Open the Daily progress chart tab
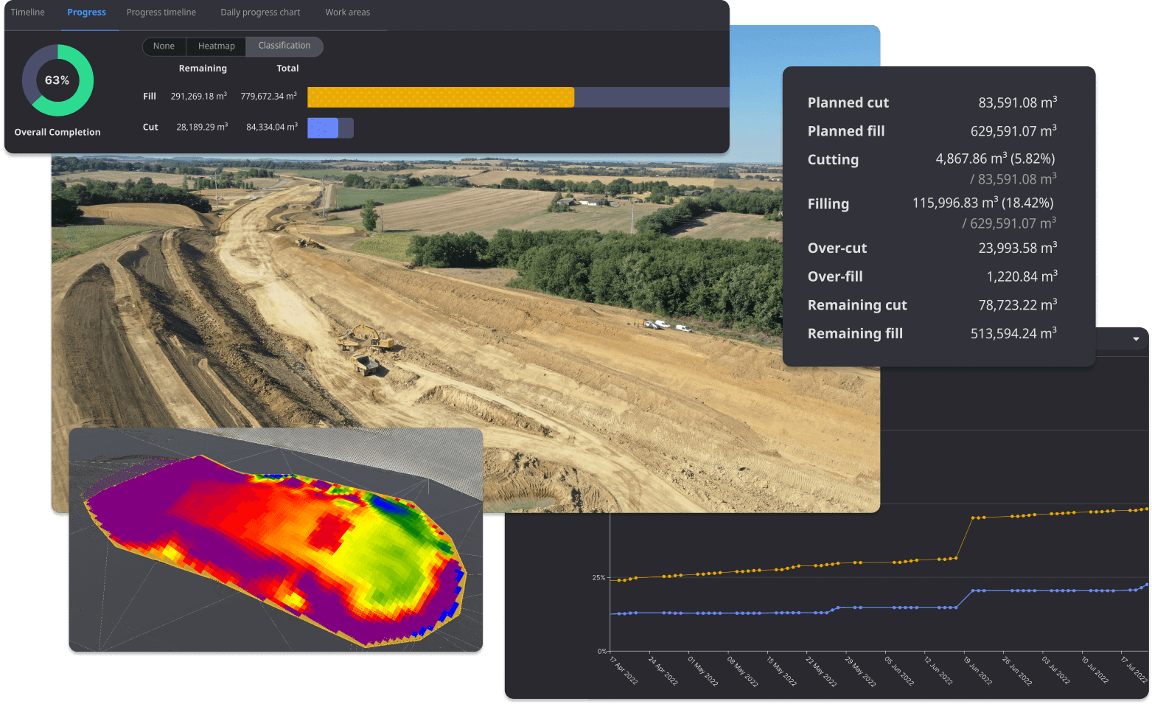Viewport: 1152px width, 704px height. 260,13
